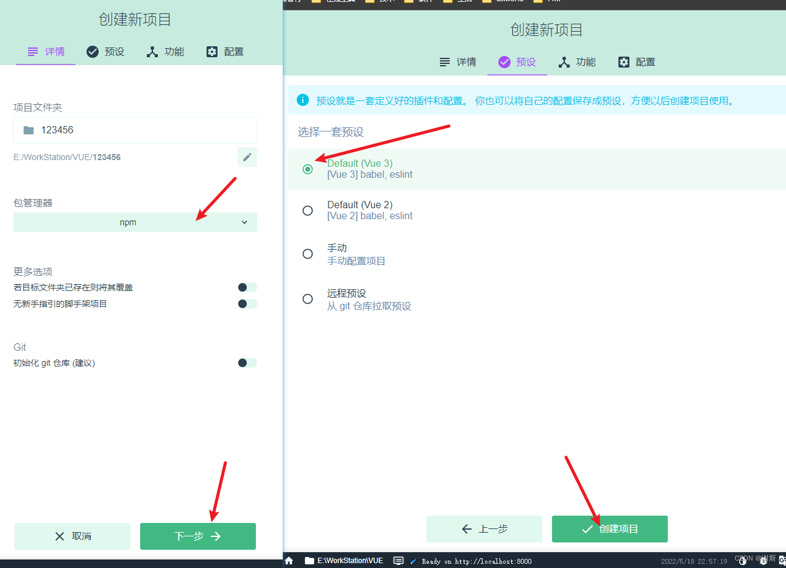Open '预设' tab in right panel
The width and height of the screenshot is (786, 568).
click(x=517, y=62)
